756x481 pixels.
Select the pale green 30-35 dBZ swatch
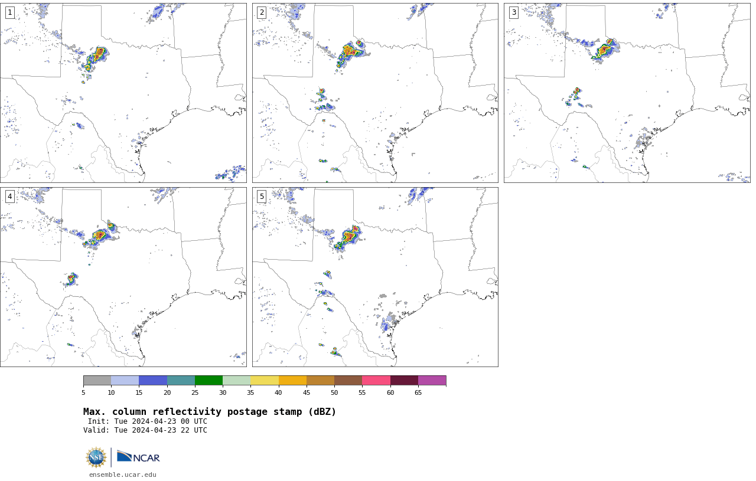click(x=237, y=380)
